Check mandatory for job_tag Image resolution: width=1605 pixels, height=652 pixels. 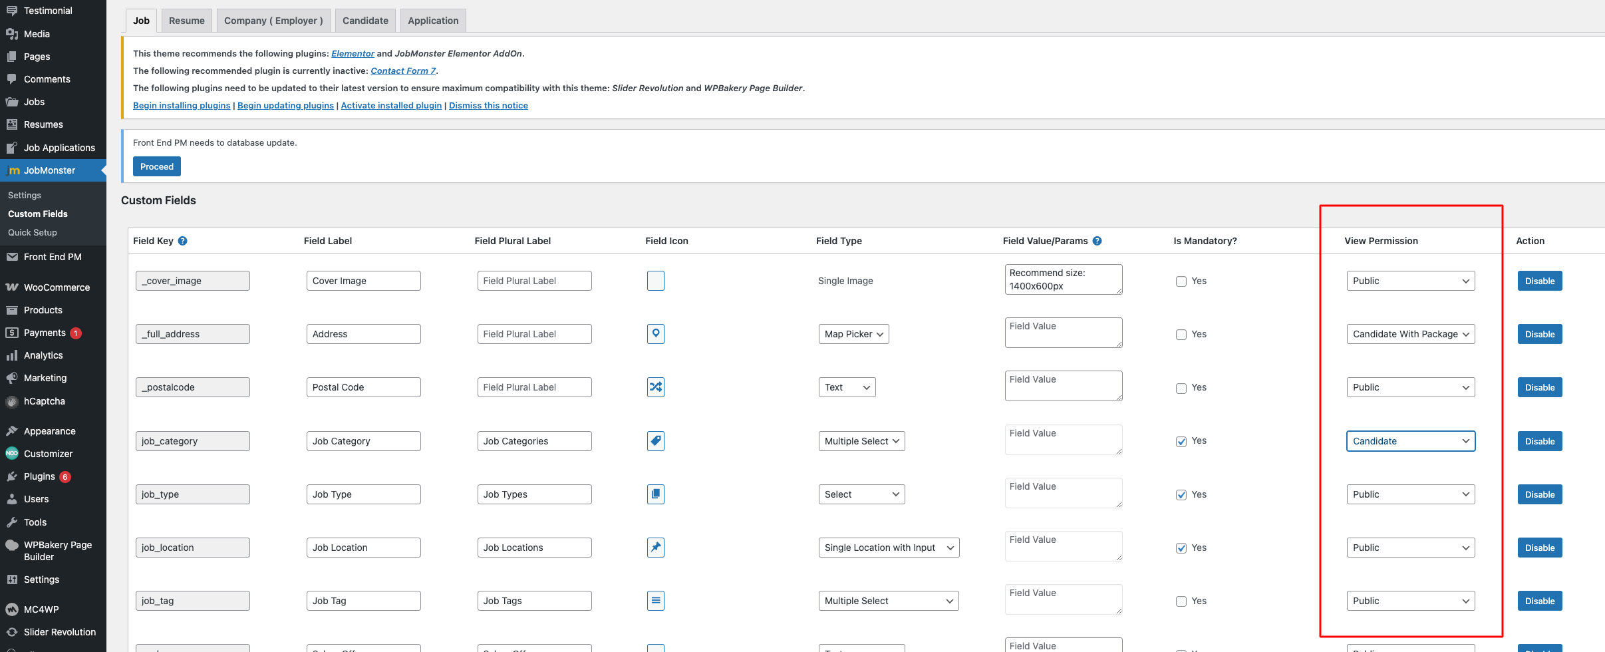1181,601
